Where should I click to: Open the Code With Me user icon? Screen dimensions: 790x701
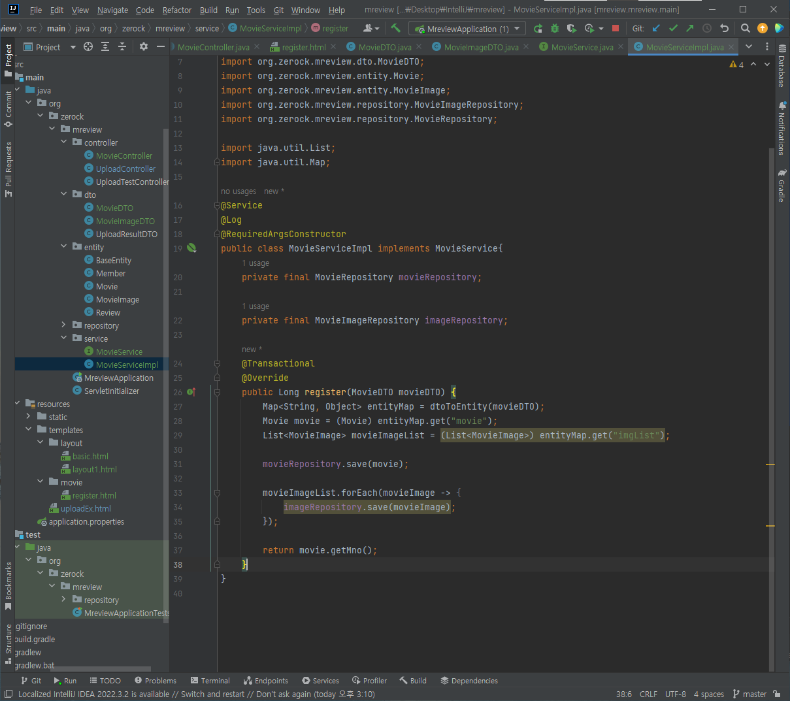(x=370, y=28)
